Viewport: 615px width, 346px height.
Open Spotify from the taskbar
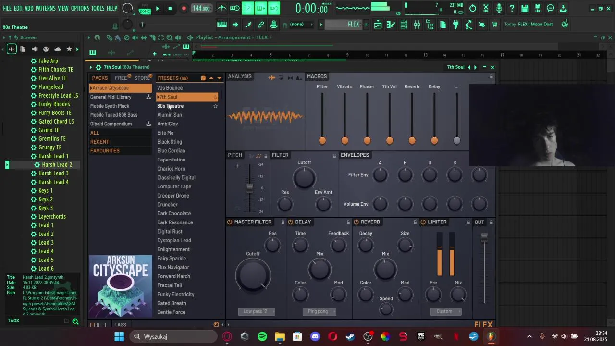coord(262,336)
